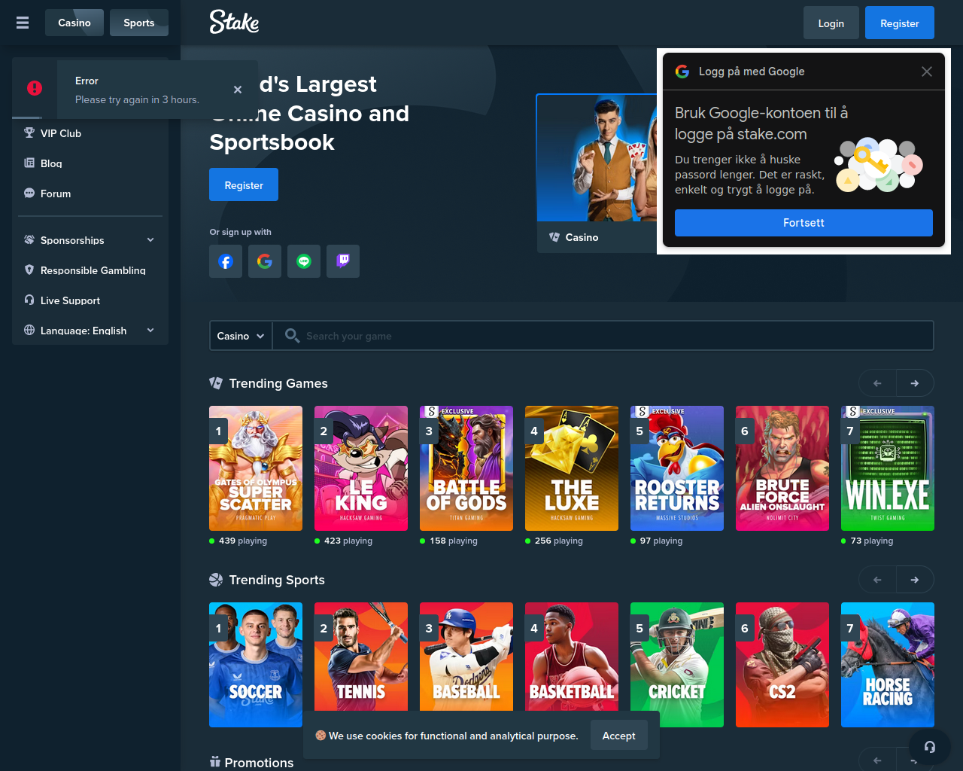
Task: Click the Responsible Gambling shield icon
Action: (x=29, y=270)
